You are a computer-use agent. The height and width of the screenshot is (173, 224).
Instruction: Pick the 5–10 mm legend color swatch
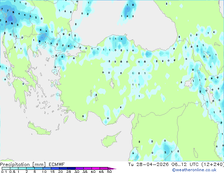tap(39, 168)
